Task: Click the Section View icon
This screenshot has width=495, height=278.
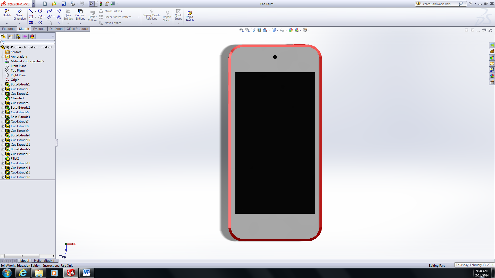Action: [x=259, y=30]
